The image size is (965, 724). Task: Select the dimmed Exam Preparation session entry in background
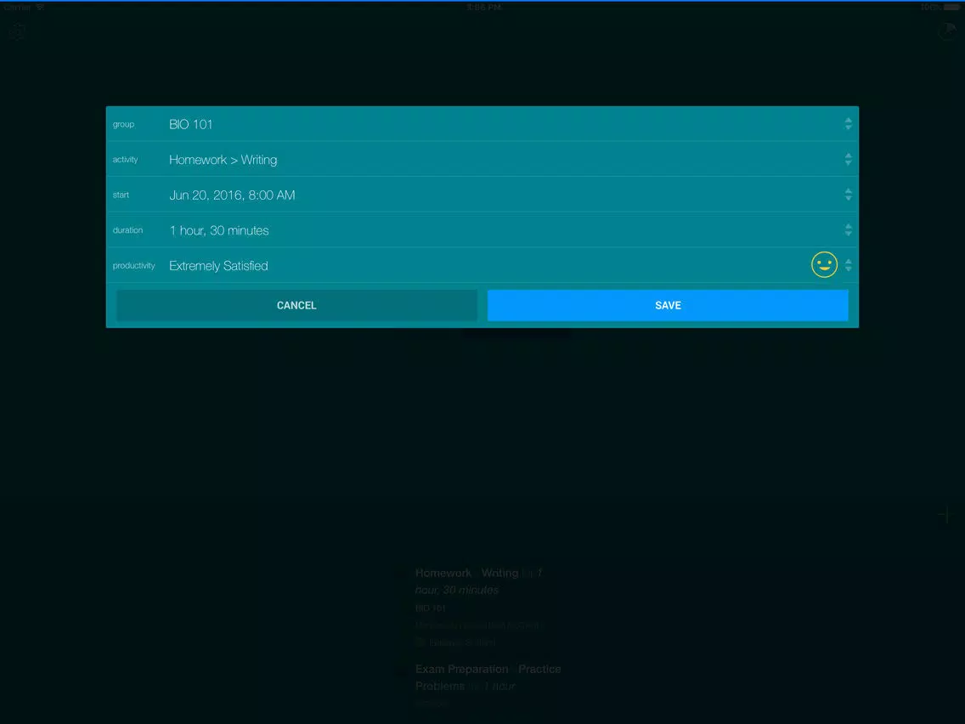[488, 684]
